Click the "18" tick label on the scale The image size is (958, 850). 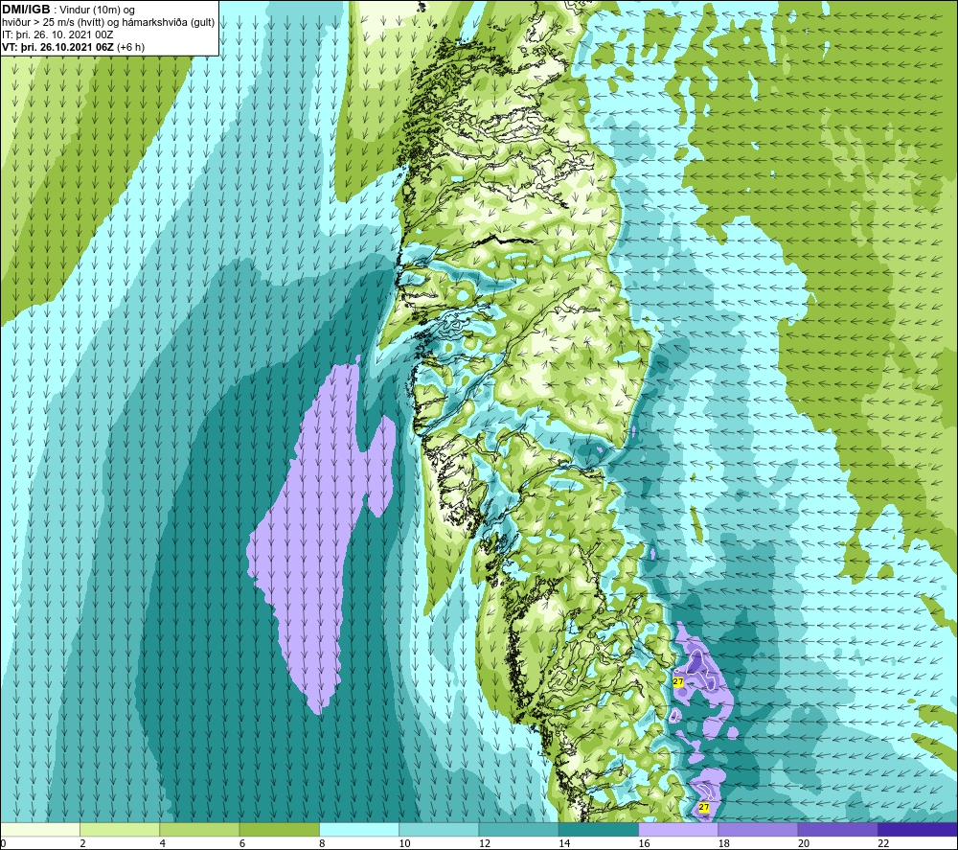click(724, 843)
